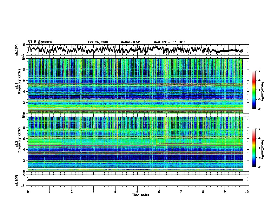Click time axis tick label '4'

pos(115,192)
